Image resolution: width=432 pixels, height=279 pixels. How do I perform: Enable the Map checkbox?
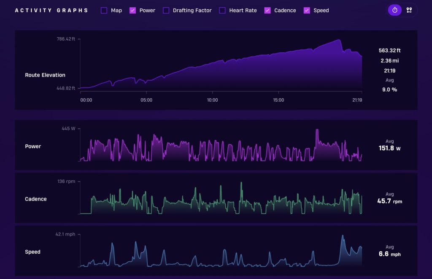[104, 11]
